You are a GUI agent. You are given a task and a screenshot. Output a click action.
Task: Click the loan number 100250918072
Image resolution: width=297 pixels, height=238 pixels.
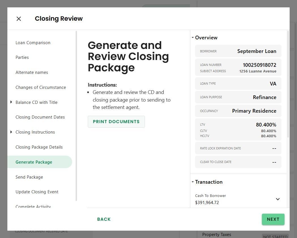tap(259, 65)
